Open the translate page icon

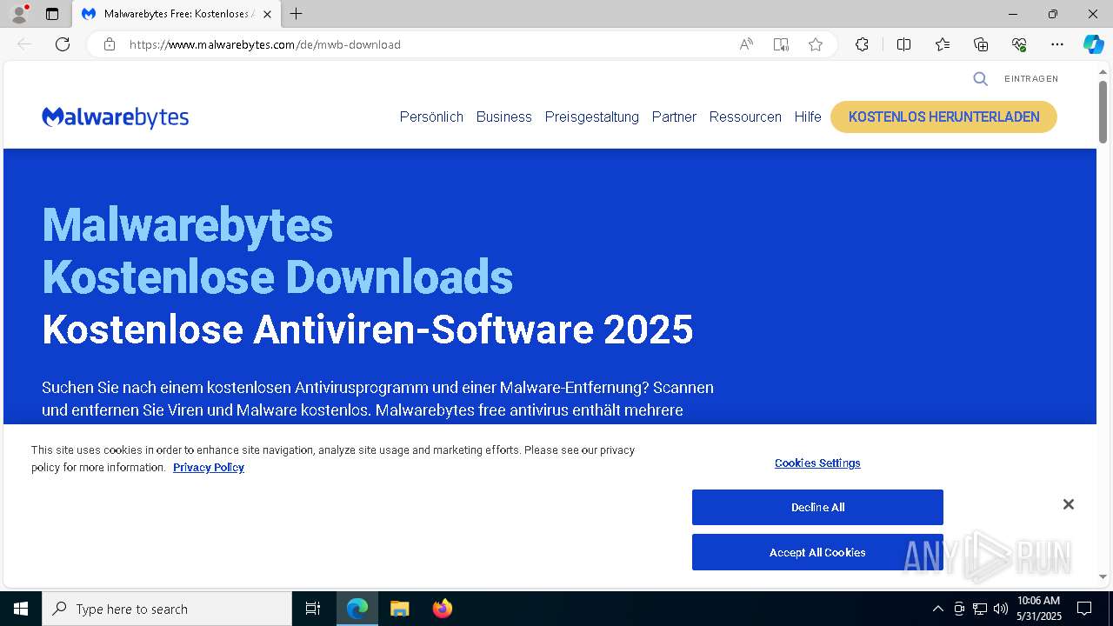[781, 44]
